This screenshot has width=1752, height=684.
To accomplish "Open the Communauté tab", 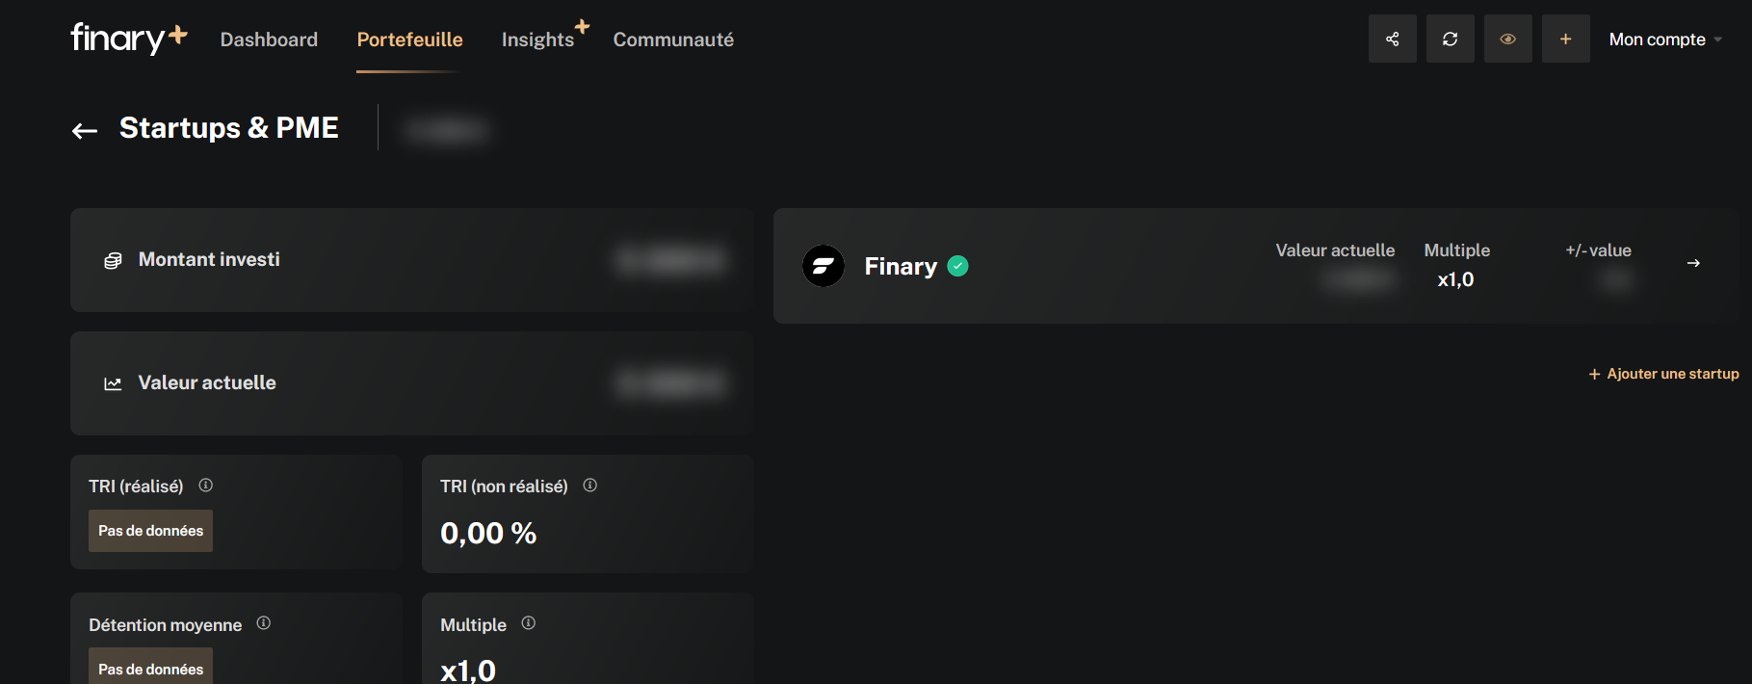I will tap(673, 39).
